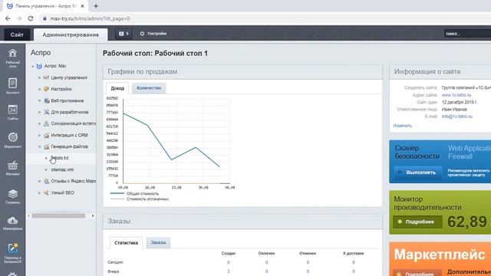
Task: Click Подробнее in performance monitor widget
Action: point(417,222)
